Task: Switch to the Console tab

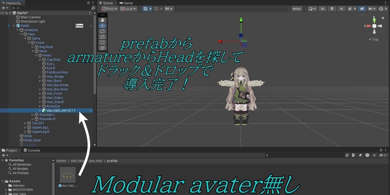Action: [x=32, y=151]
